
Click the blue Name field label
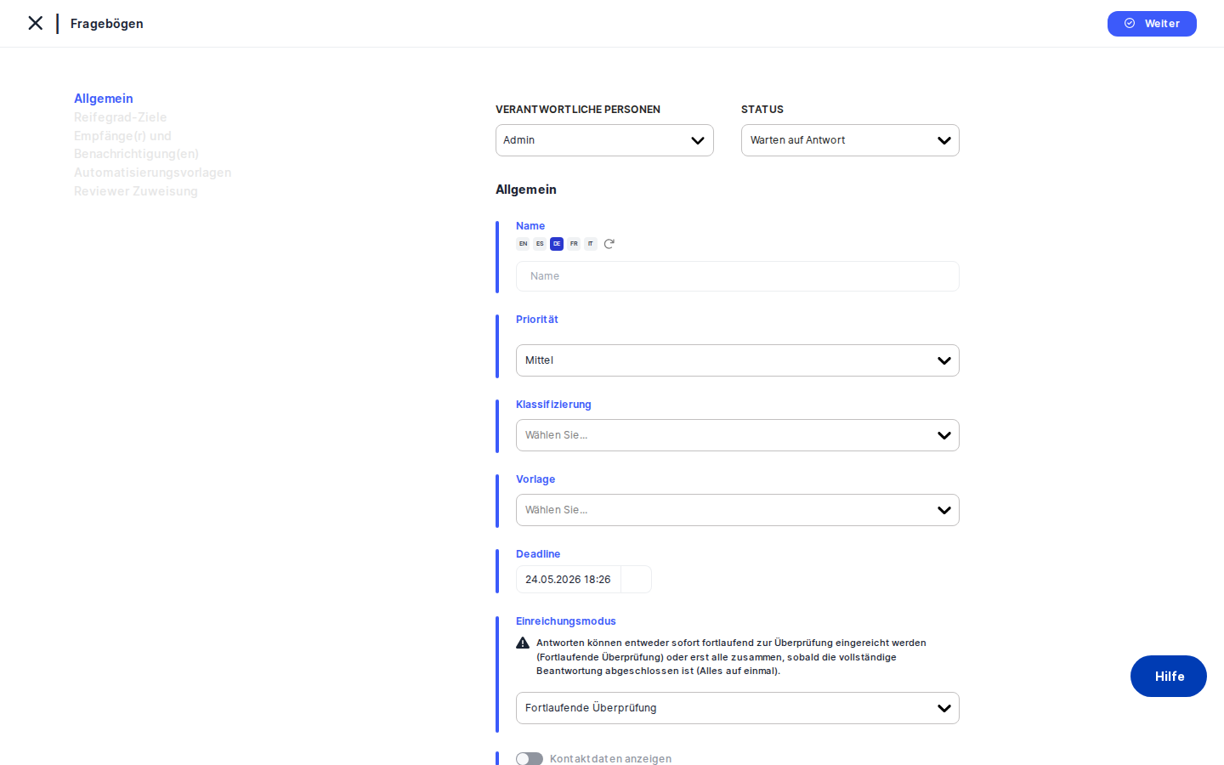pyautogui.click(x=530, y=226)
